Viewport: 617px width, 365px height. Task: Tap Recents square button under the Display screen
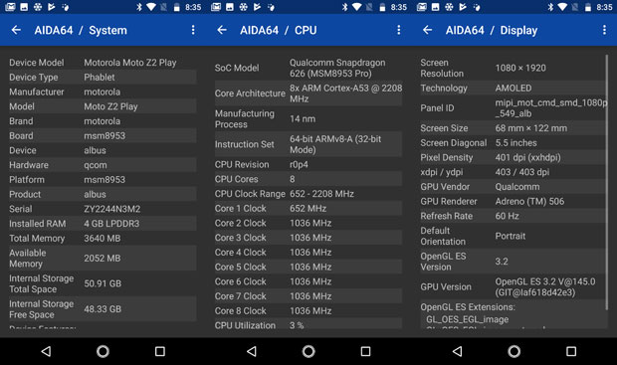pos(571,351)
